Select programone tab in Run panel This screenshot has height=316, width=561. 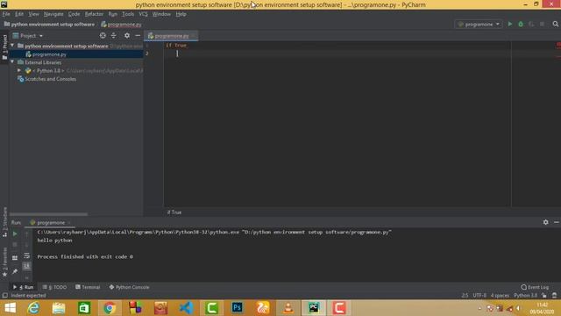(x=51, y=222)
